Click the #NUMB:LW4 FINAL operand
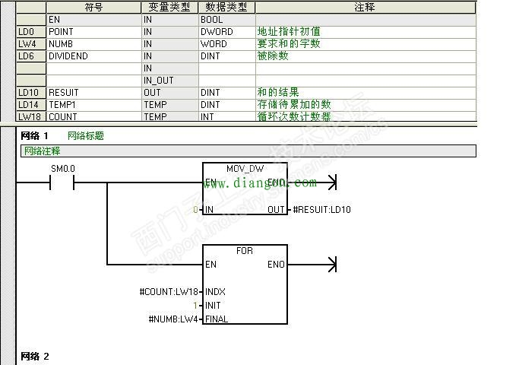This screenshot has width=519, height=365. click(173, 319)
